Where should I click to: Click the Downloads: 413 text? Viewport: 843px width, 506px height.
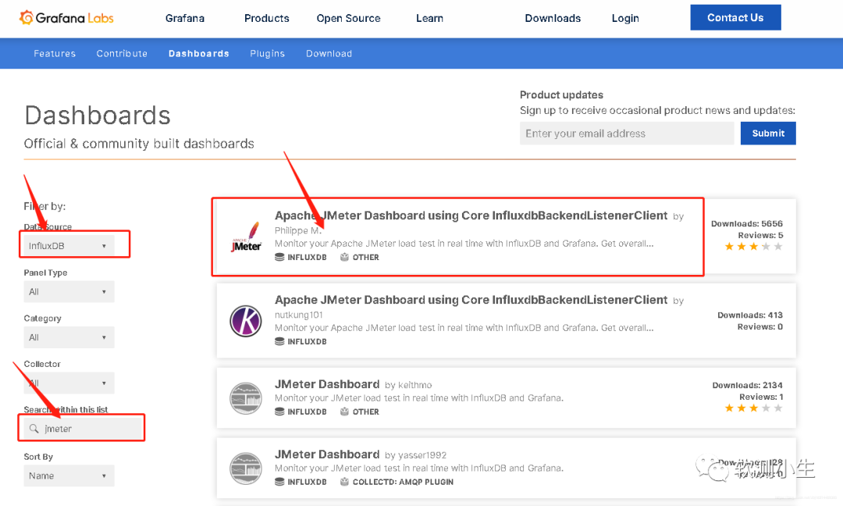pos(750,315)
